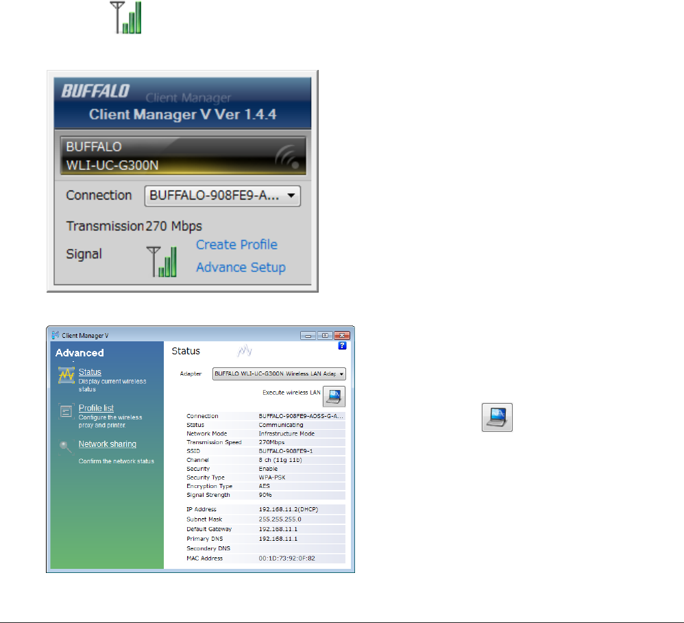
Task: Minimize the Client Manager V window
Action: click(x=308, y=336)
